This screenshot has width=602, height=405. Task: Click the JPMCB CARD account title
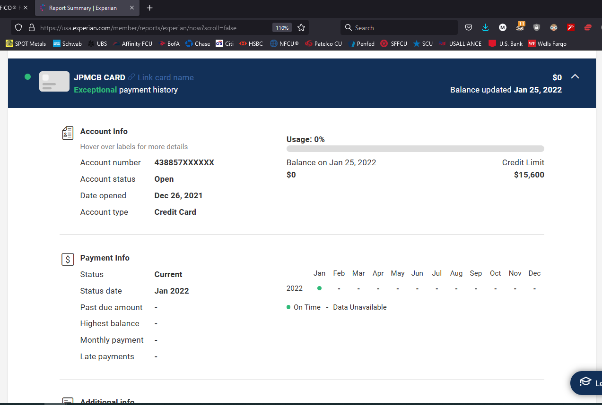point(100,77)
